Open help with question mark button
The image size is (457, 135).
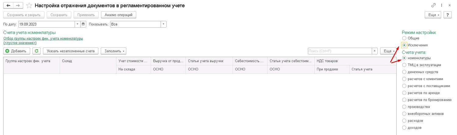(447, 15)
